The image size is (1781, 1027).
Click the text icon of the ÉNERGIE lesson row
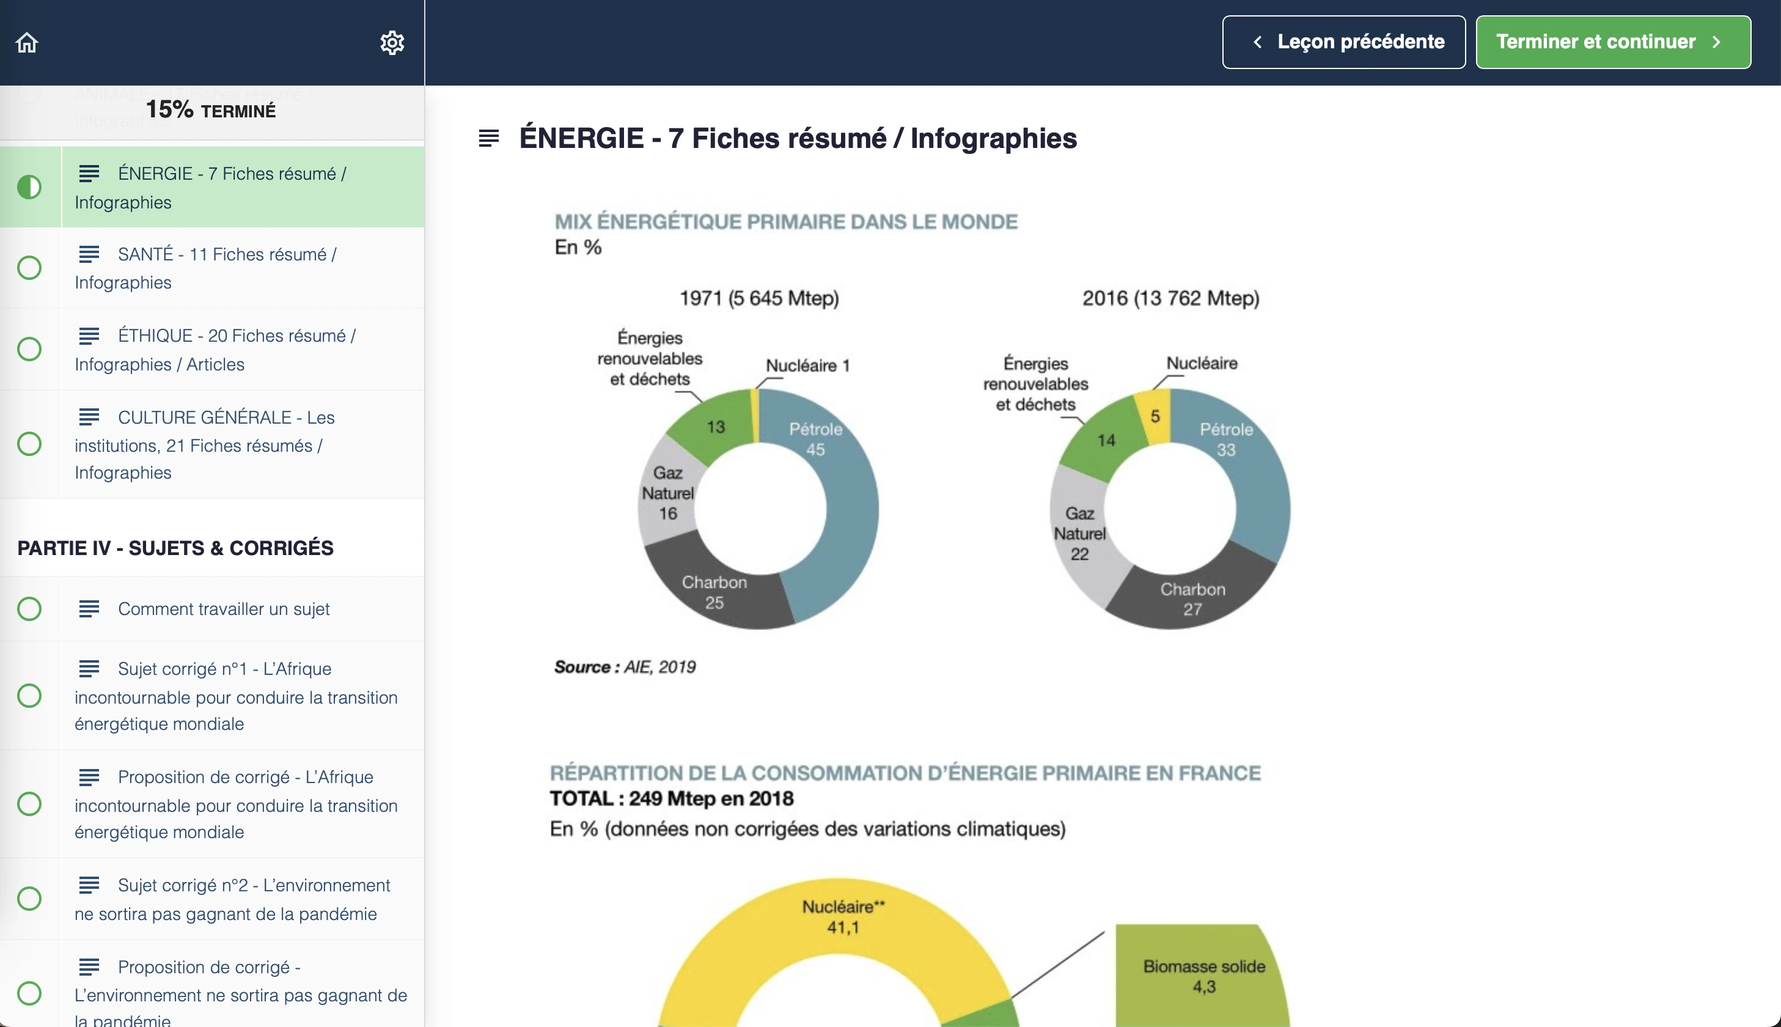[x=89, y=173]
